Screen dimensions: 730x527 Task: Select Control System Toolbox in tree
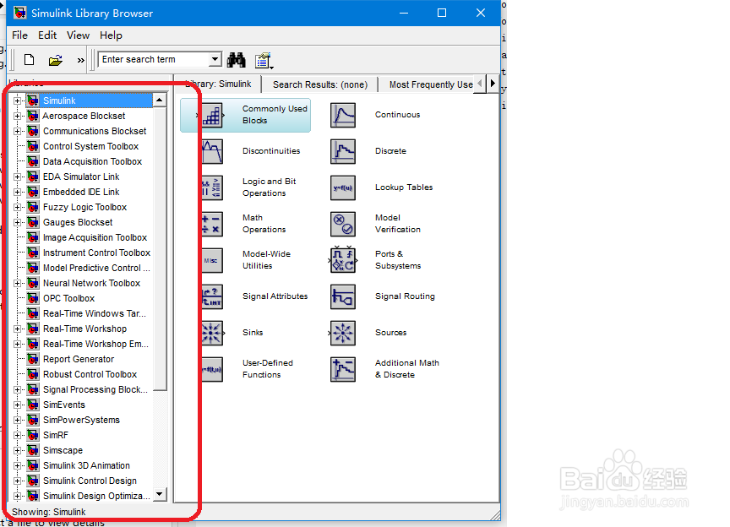[90, 146]
